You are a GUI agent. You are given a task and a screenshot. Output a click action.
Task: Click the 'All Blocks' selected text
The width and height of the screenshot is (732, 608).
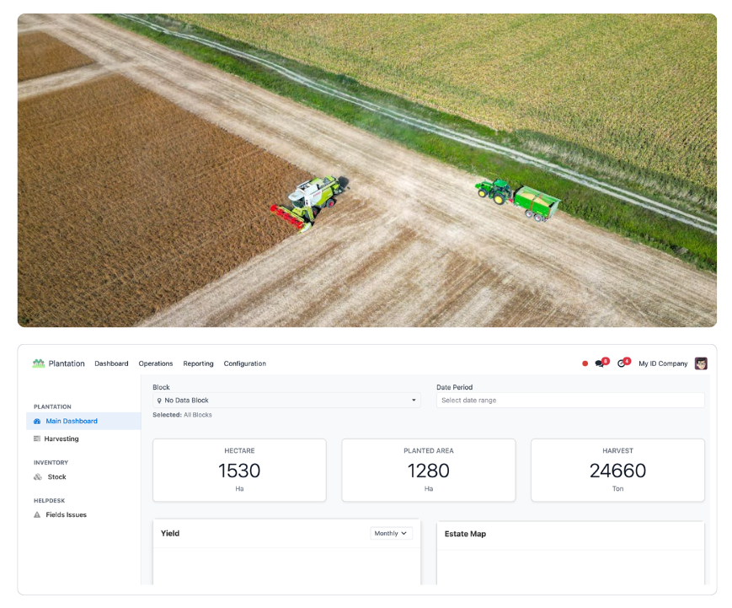197,415
